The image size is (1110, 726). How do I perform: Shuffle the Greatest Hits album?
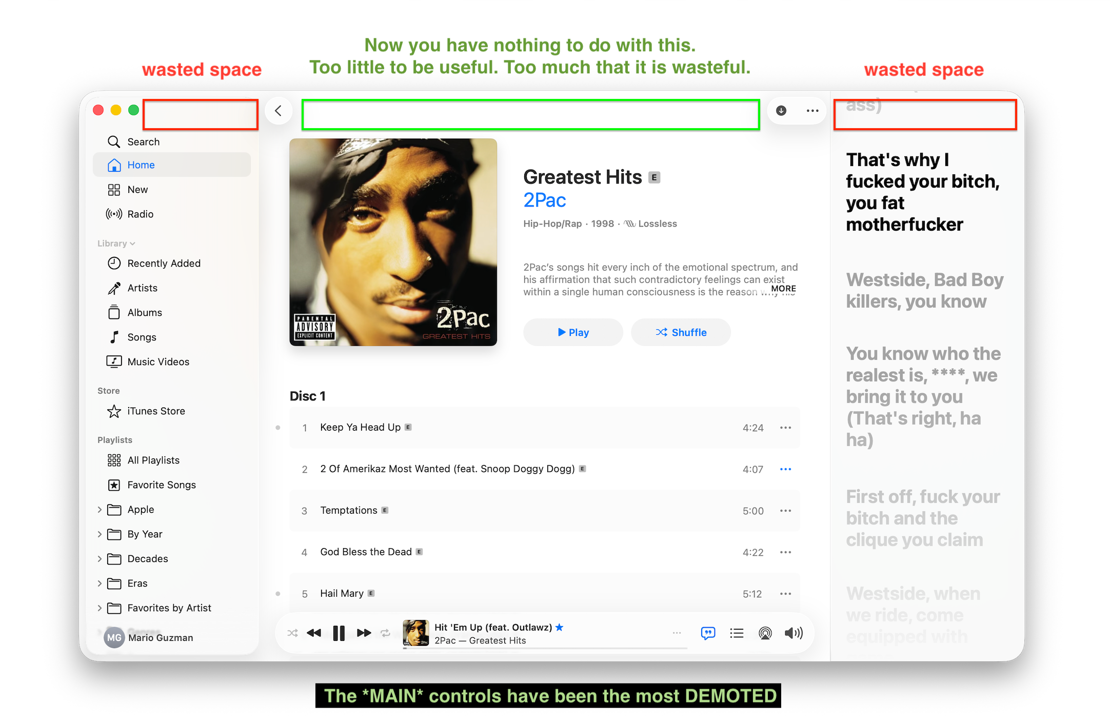click(681, 332)
